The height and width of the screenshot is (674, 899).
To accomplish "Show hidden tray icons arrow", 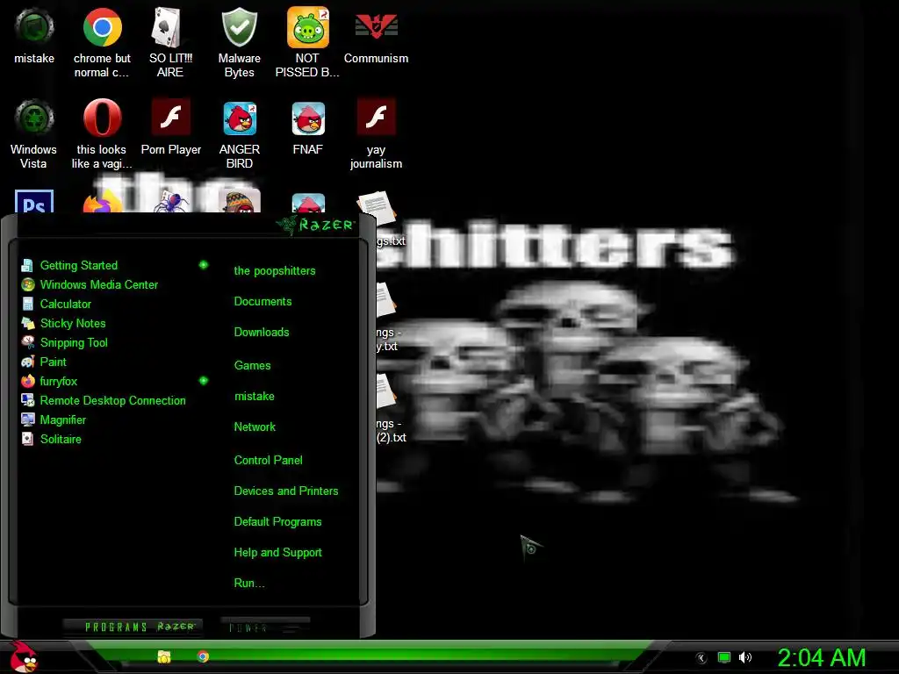I will coord(701,658).
